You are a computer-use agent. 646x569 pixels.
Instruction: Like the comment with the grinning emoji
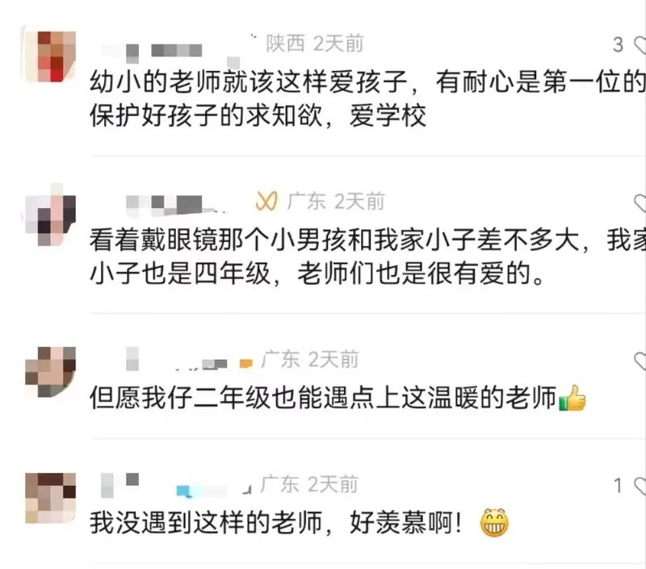[x=640, y=486]
